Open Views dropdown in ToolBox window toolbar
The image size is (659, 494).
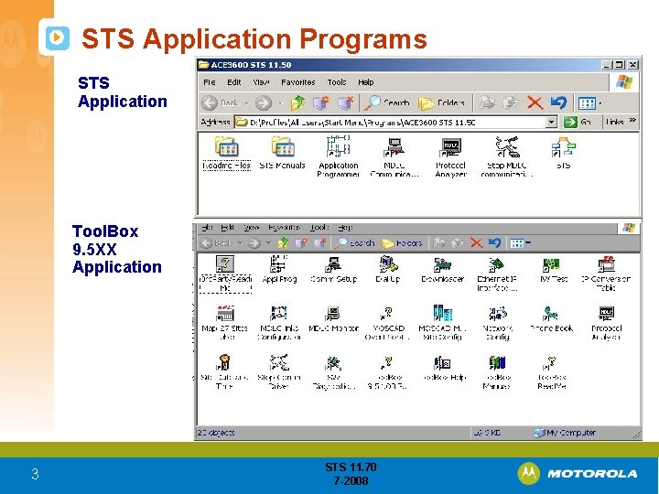point(520,242)
